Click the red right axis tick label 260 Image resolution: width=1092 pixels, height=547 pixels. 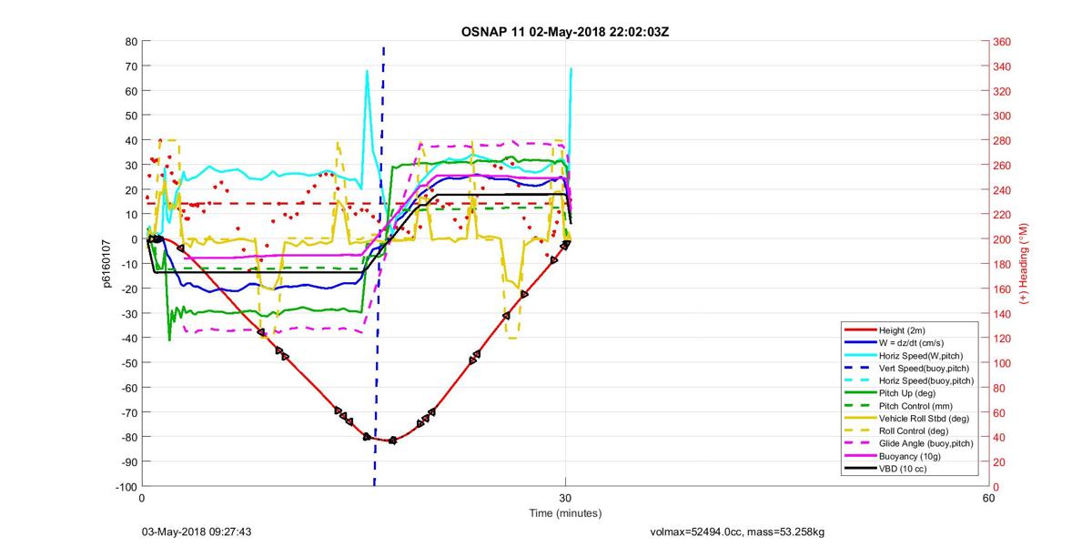pyautogui.click(x=1001, y=166)
